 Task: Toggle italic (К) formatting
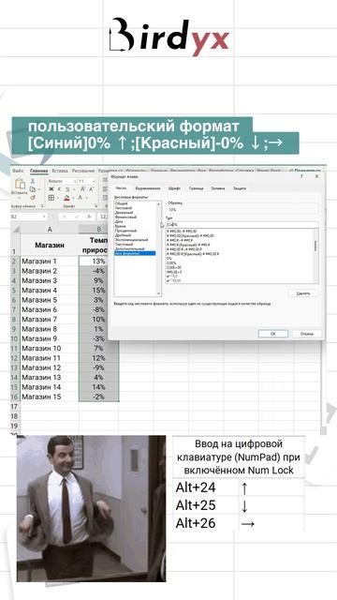[59, 189]
